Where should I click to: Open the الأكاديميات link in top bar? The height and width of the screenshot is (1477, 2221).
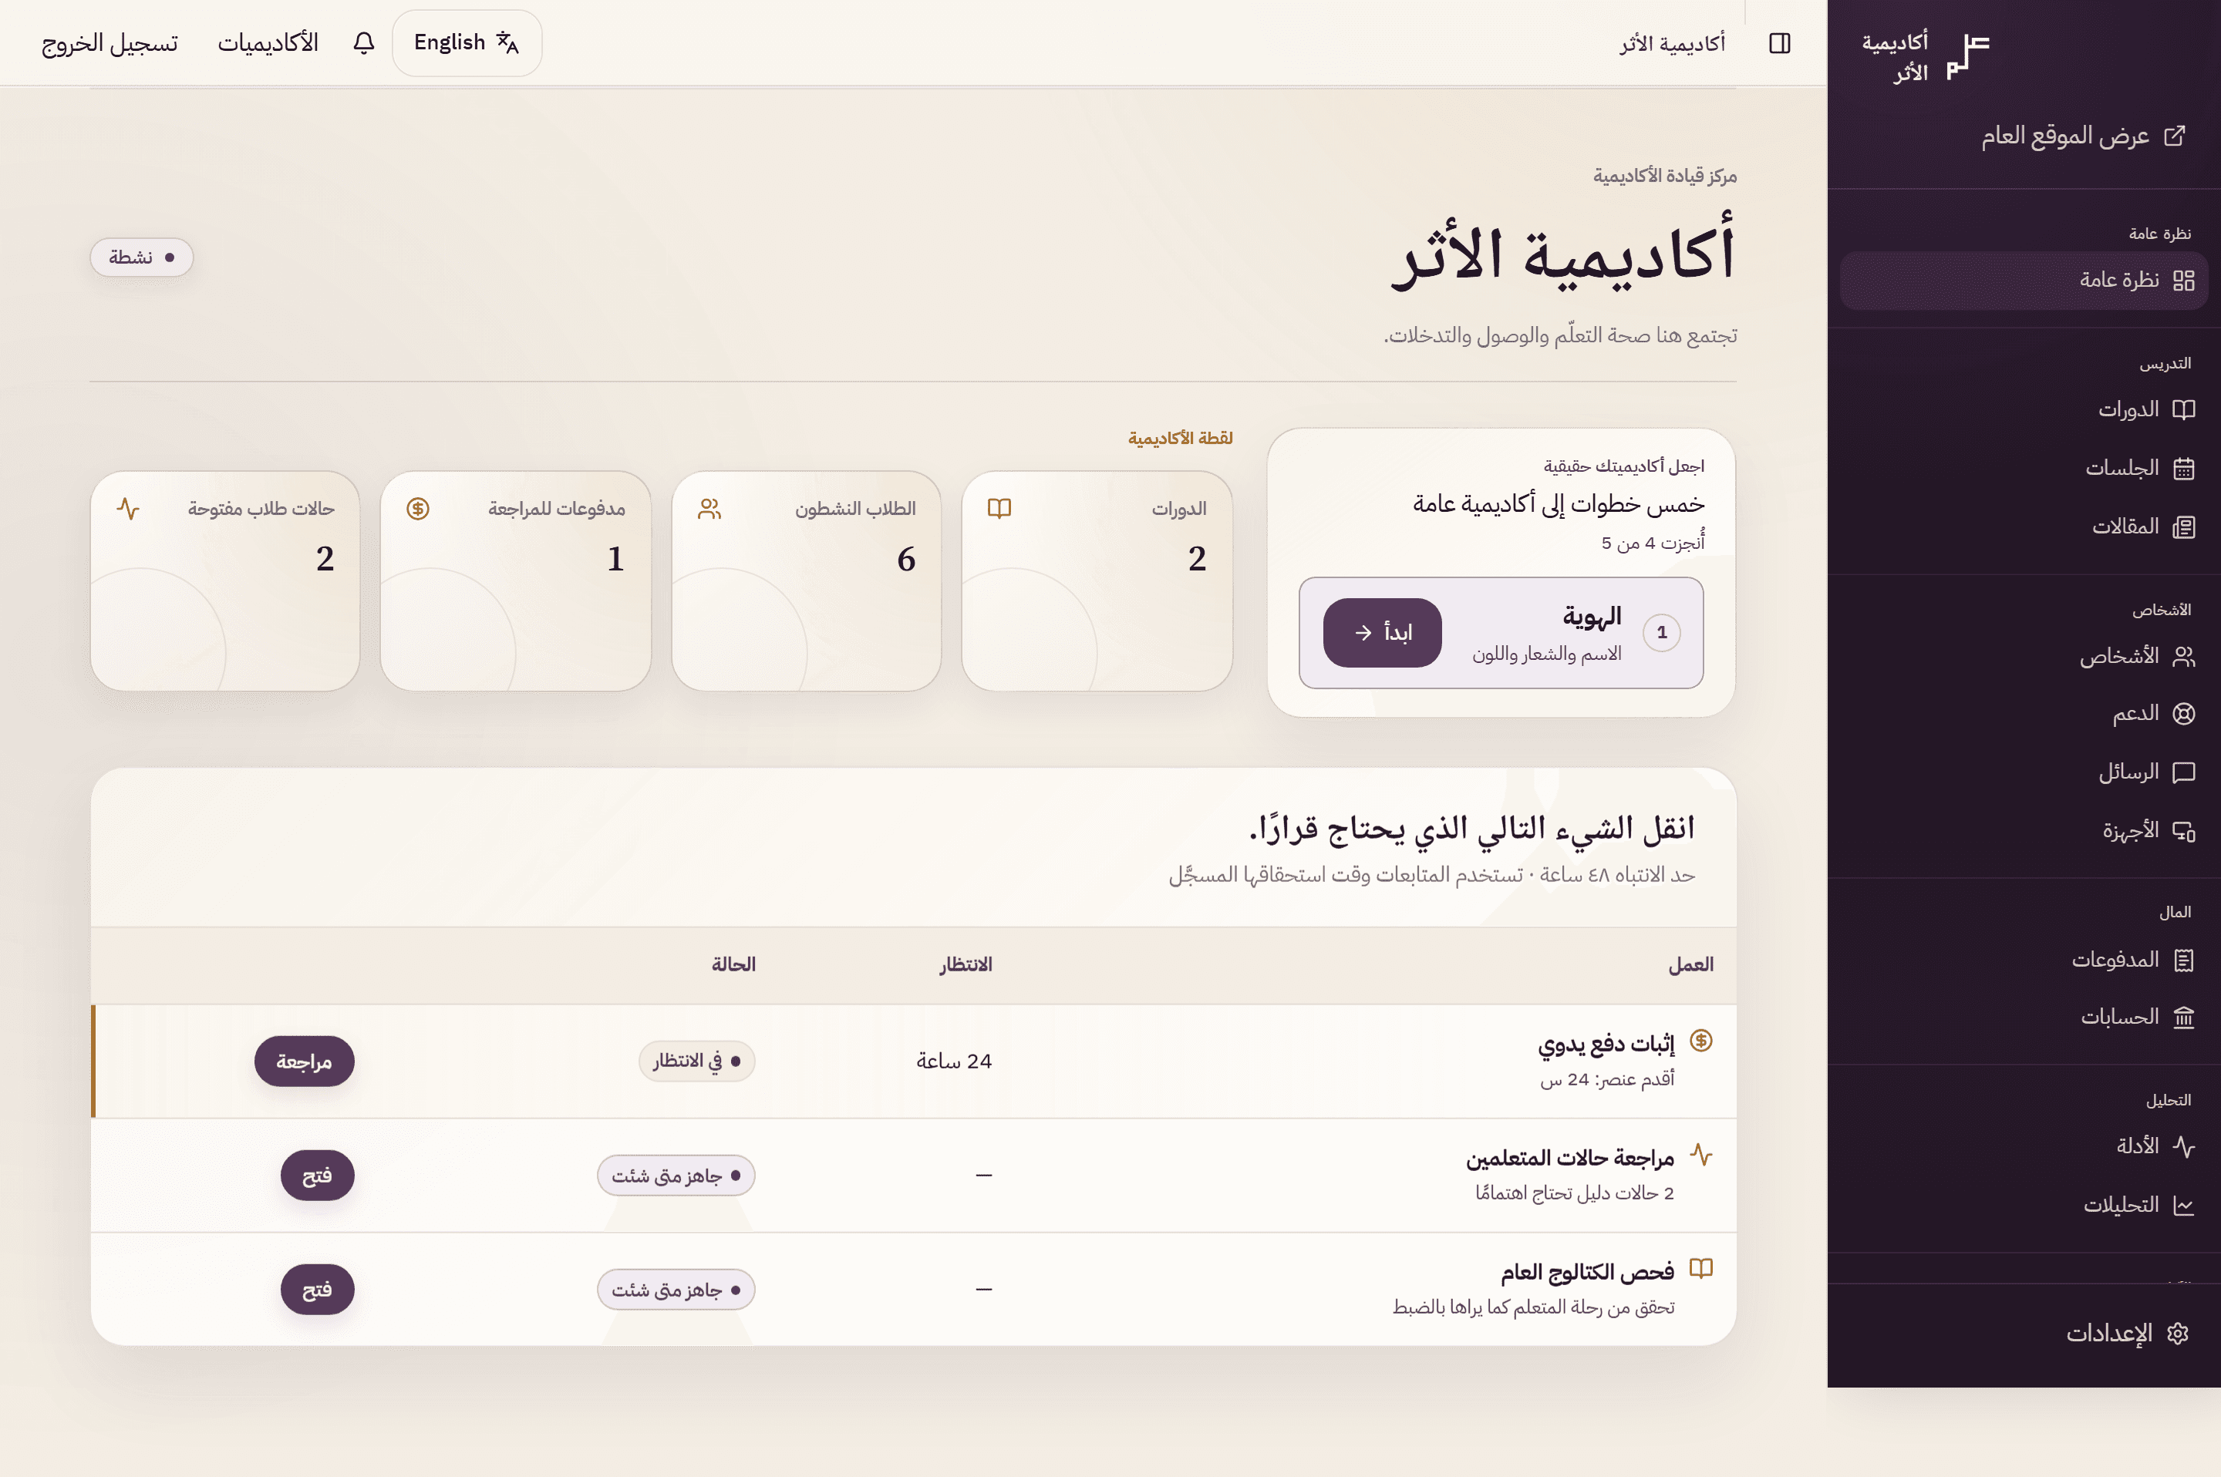coord(268,43)
